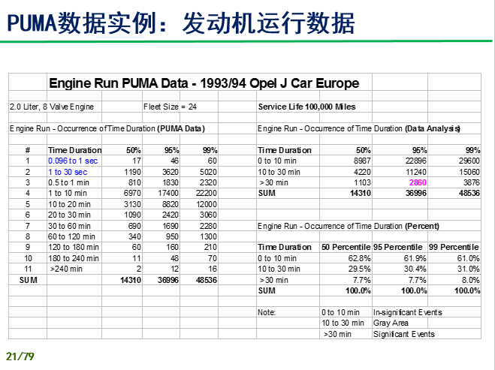Select the value 1190 in row 2
Viewport: 495px width, 370px height.
(132, 172)
